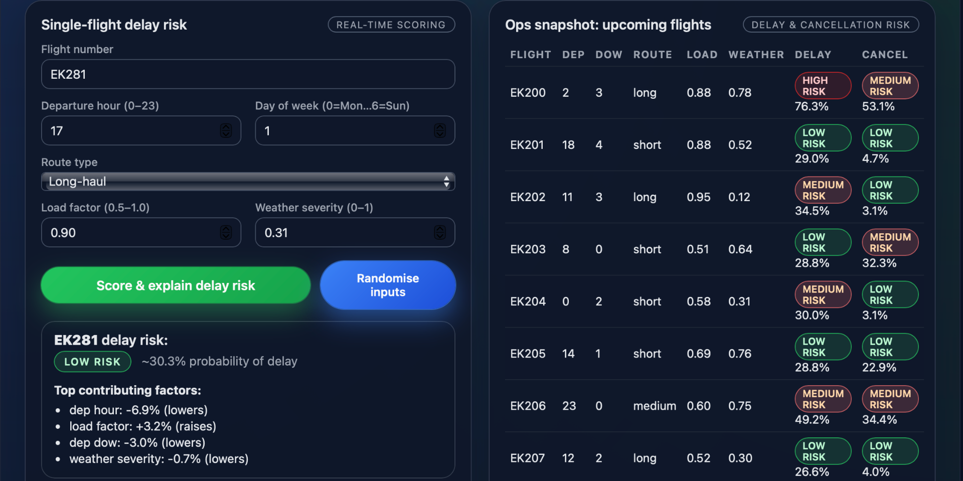Click EK206's MEDIUM RISK cancel pill
963x481 pixels.
click(x=890, y=399)
